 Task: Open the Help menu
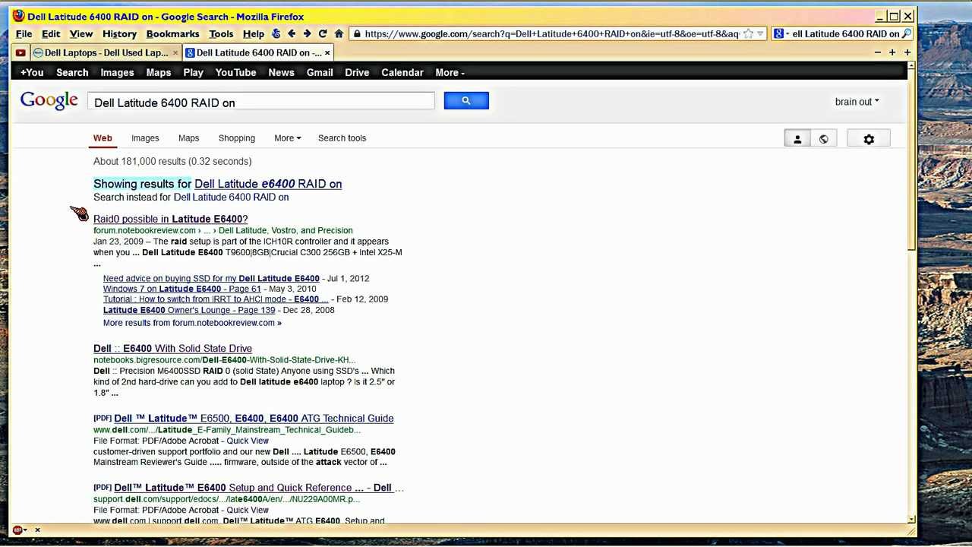pos(254,33)
